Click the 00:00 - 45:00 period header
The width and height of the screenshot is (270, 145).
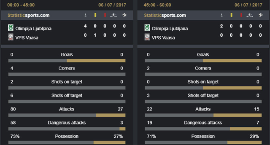pyautogui.click(x=21, y=5)
